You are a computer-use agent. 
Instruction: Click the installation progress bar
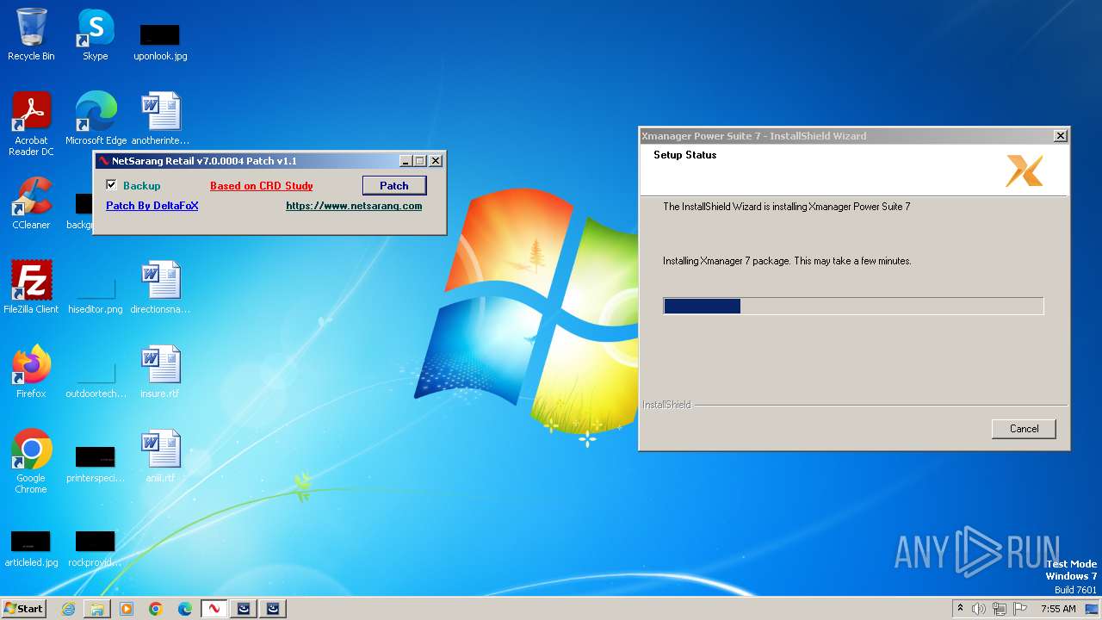point(853,306)
